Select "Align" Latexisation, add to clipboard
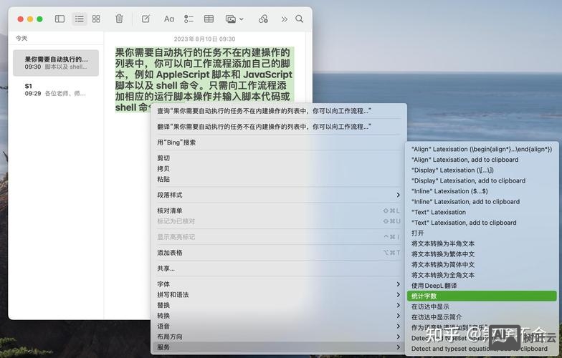The image size is (562, 358). [x=482, y=160]
